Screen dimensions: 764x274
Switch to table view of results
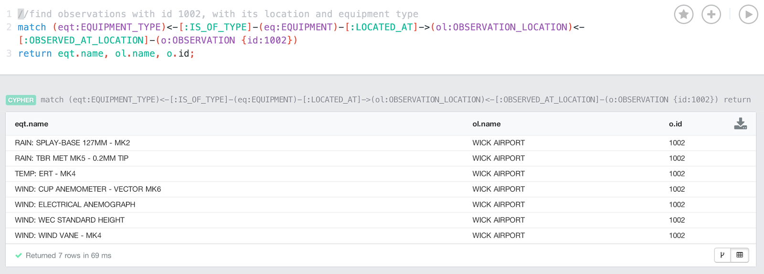point(740,255)
